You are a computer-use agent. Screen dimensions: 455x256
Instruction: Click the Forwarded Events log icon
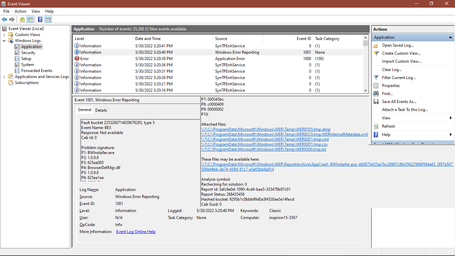[17, 71]
